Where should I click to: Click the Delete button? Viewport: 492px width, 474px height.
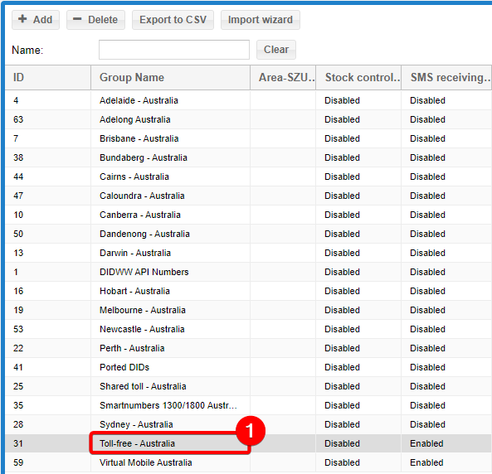(95, 20)
